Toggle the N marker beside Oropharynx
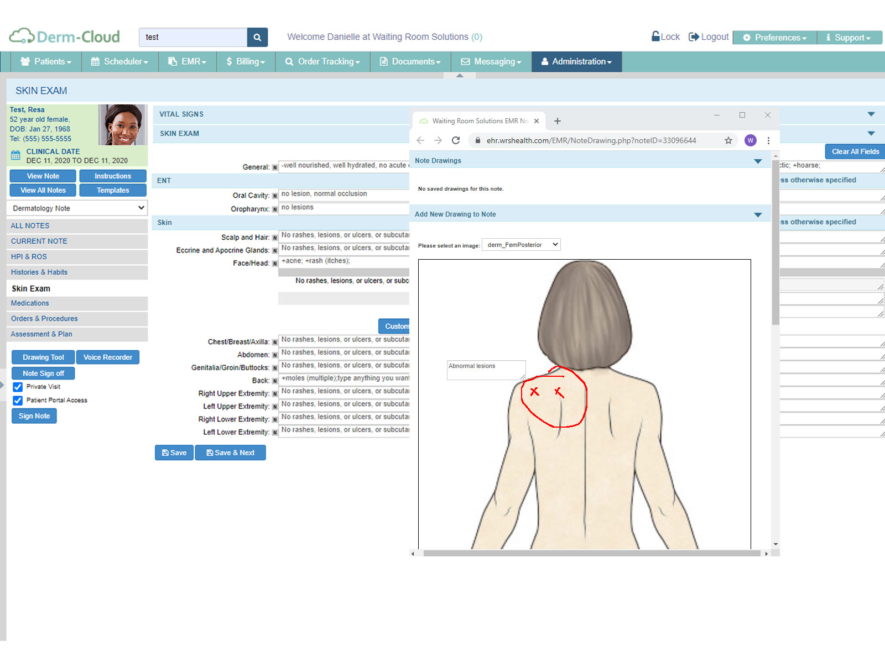Image resolution: width=885 pixels, height=663 pixels. 274,209
